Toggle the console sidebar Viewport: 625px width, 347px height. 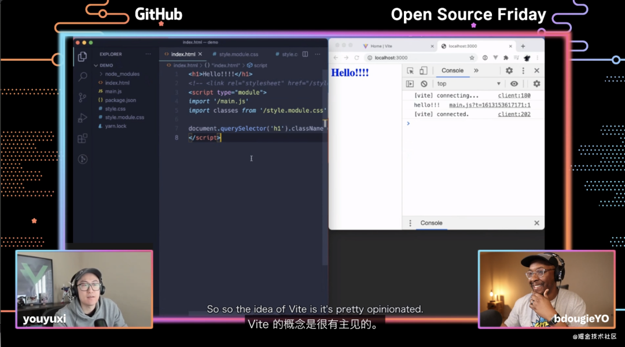coord(410,84)
